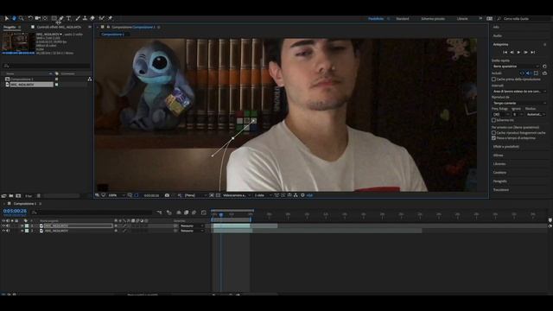Screen dimensions: 553x311
Task: Hide video of timeline layer 1
Action: tap(3, 225)
